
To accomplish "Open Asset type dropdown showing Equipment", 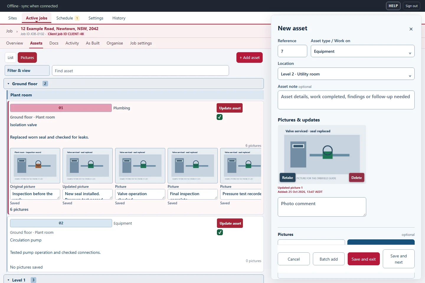I will (x=362, y=51).
